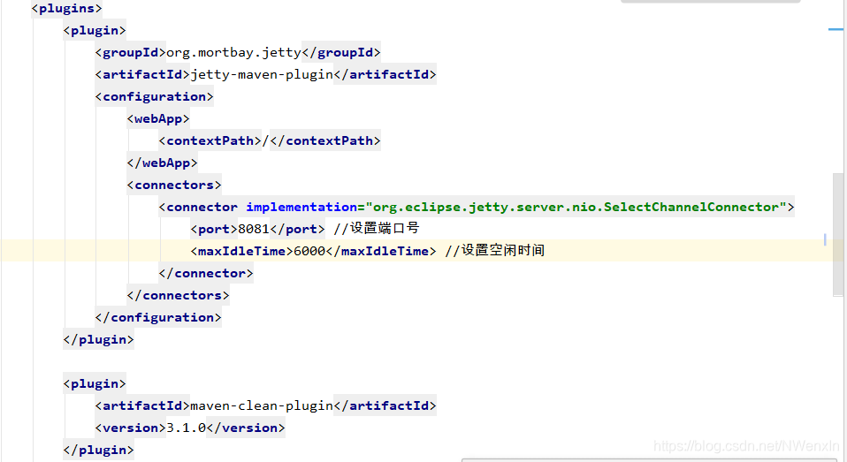
Task: Click the comment 设置端口号
Action: point(377,228)
